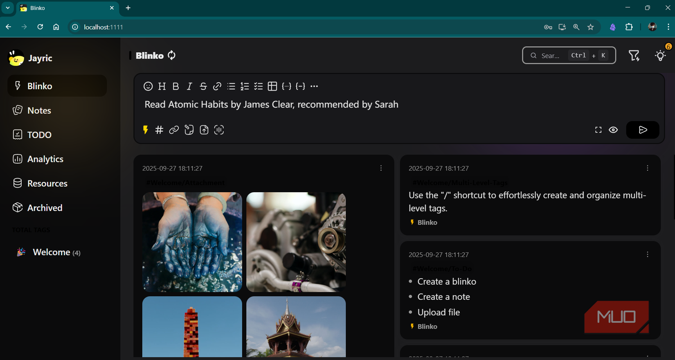The width and height of the screenshot is (675, 360).
Task: Switch note type using the lightning bolt
Action: (145, 130)
